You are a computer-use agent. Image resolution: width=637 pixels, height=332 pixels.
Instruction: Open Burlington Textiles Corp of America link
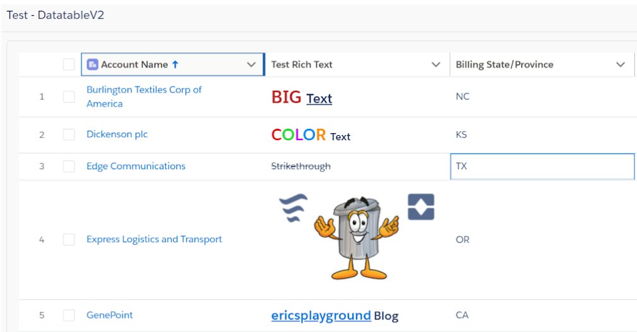click(144, 97)
